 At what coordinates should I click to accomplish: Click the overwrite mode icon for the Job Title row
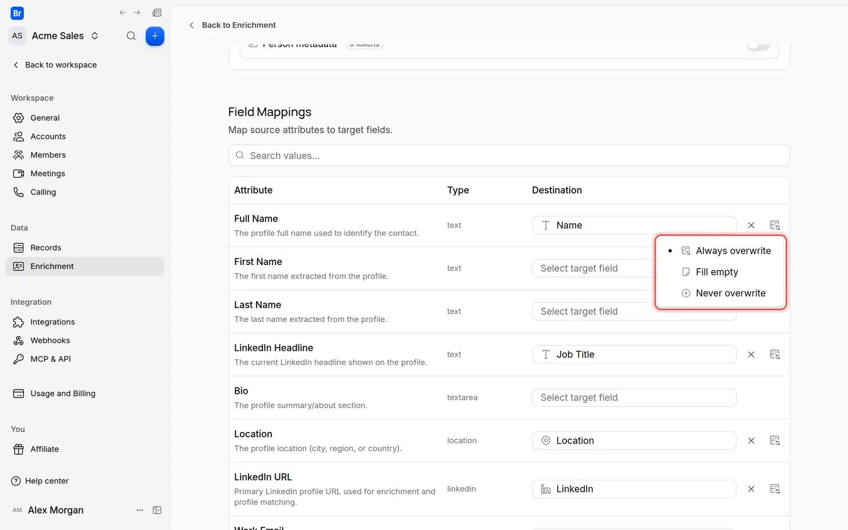tap(775, 355)
